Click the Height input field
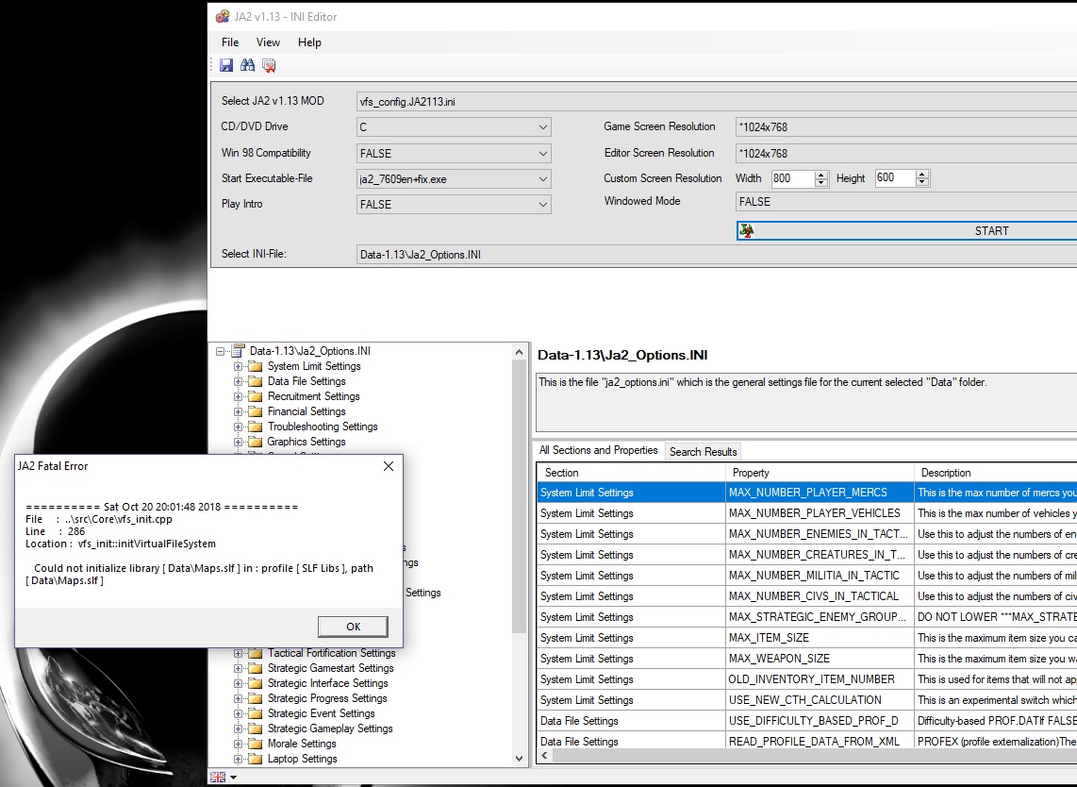 (x=895, y=178)
